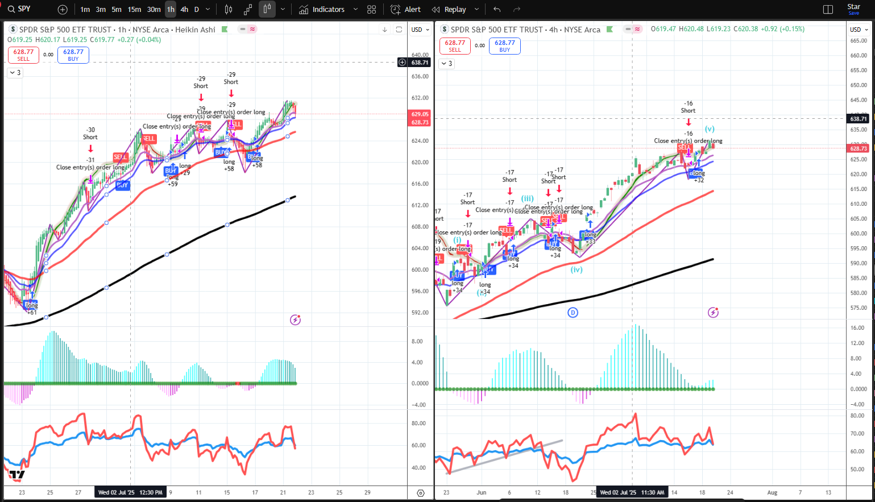Open the layout setup split icon
Screen dimensions: 875x502
click(828, 10)
